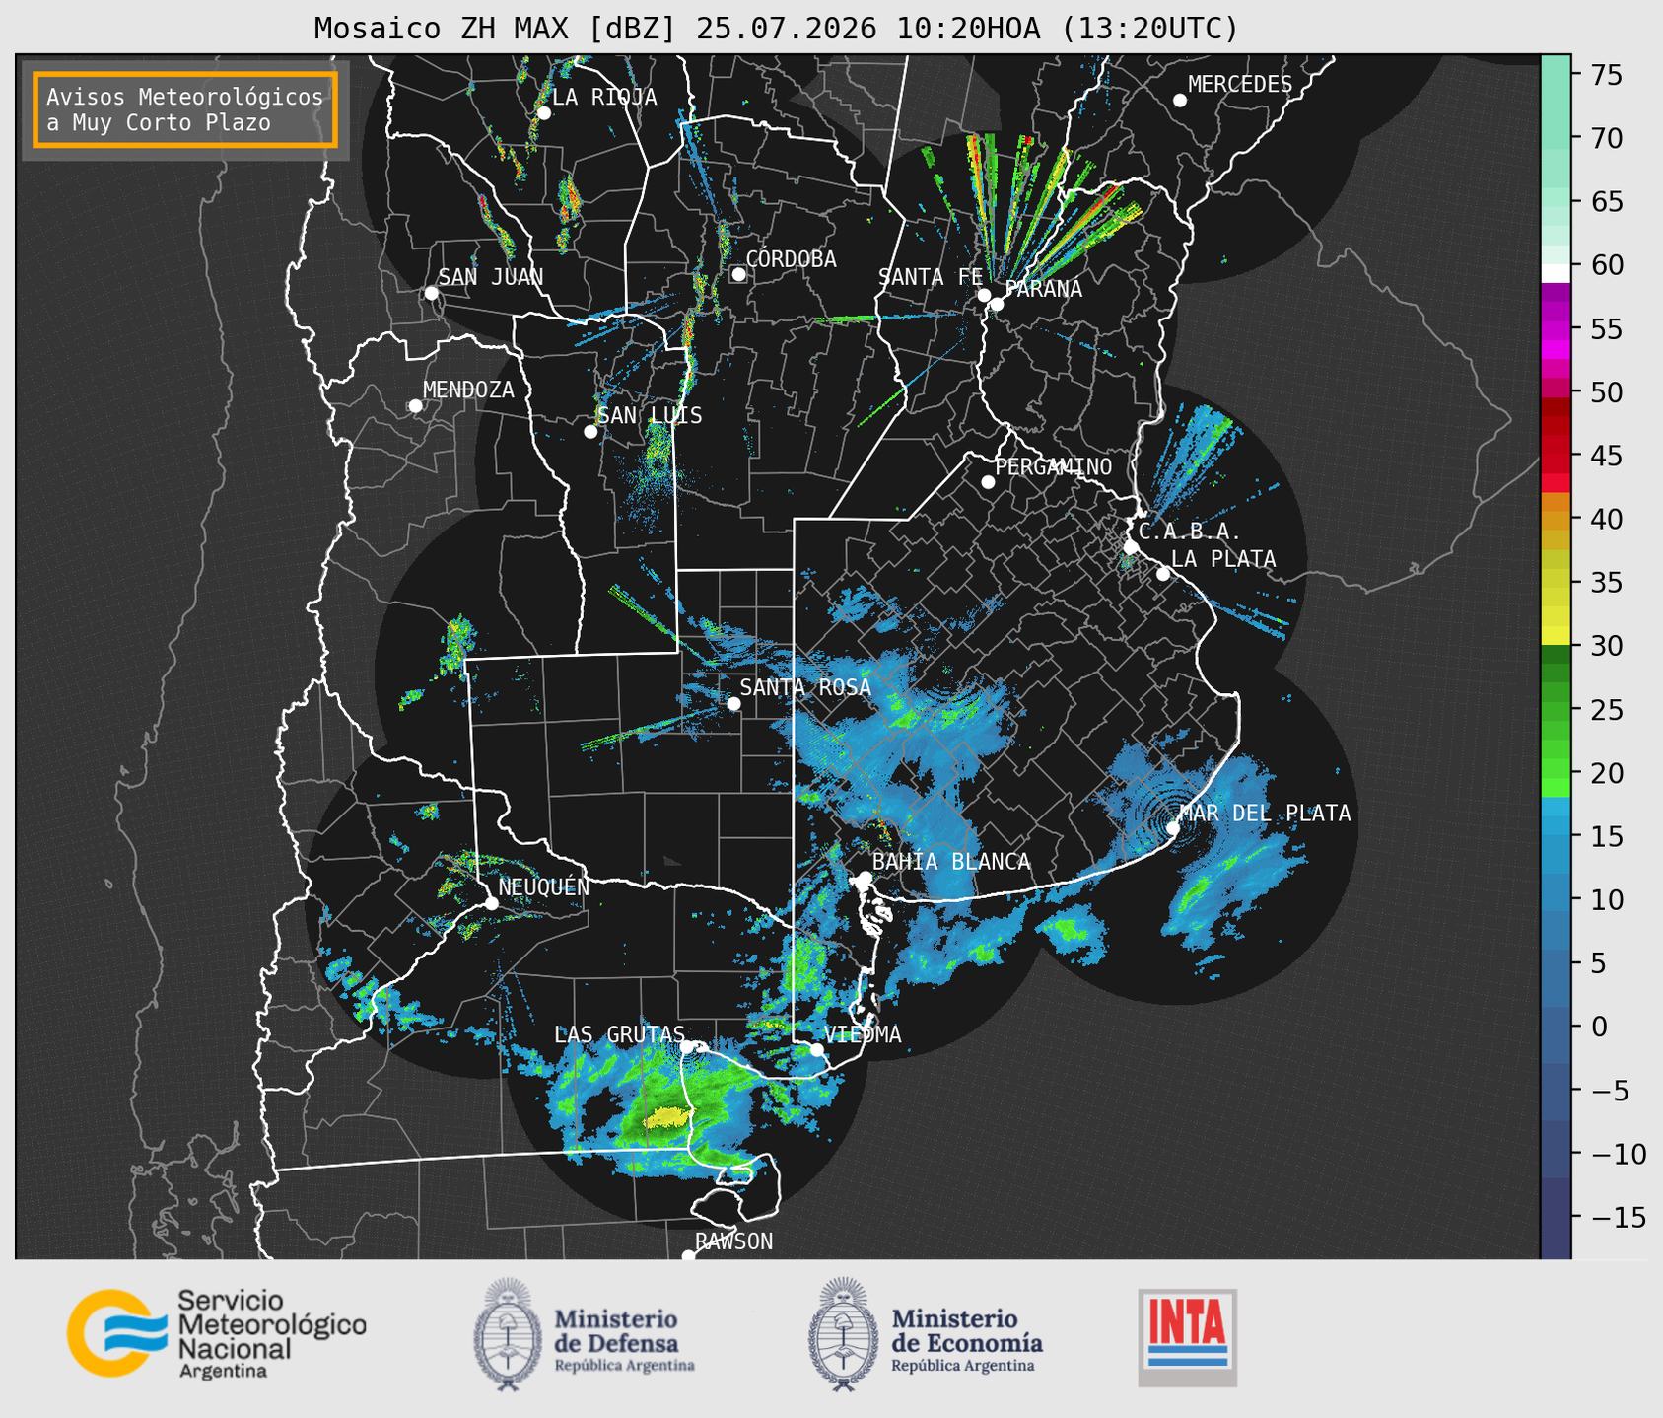
Task: Click the Mendoza city marker dot
Action: click(415, 406)
